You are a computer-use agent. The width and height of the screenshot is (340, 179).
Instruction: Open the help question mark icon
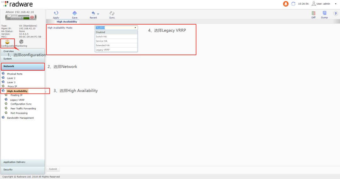pos(335,14)
